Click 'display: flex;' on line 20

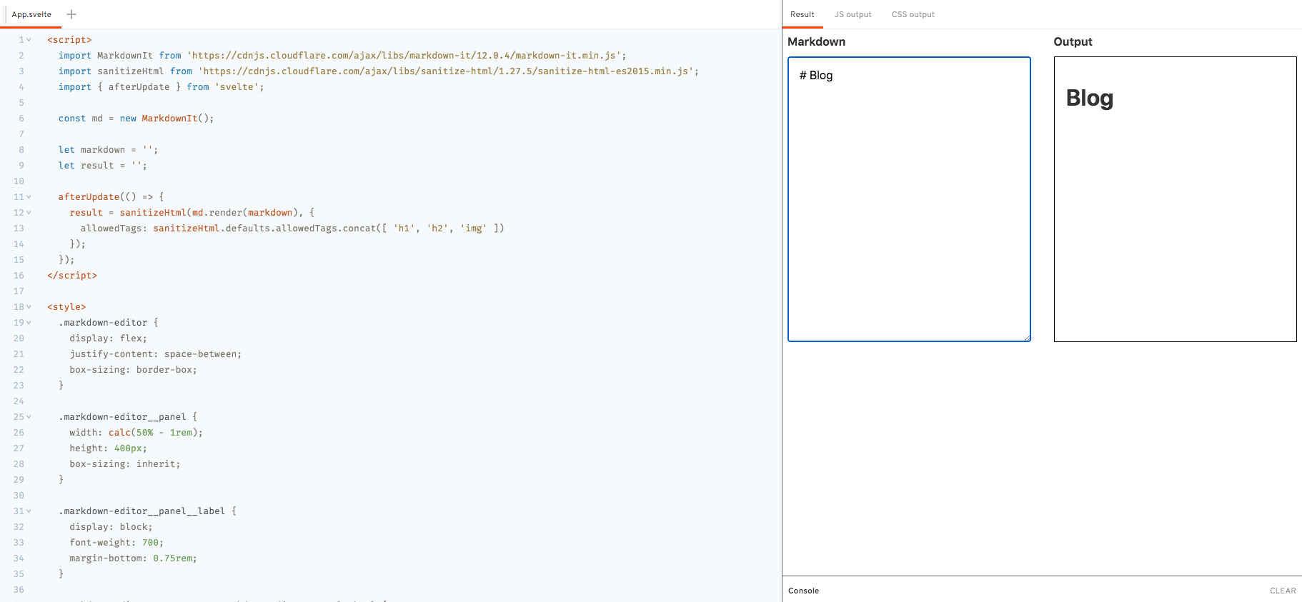point(108,338)
